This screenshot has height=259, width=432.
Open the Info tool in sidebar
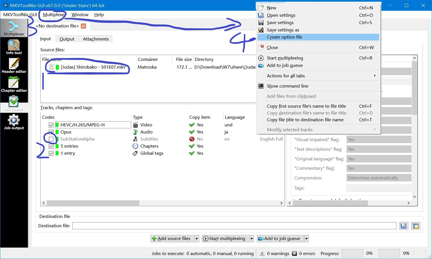click(x=14, y=47)
